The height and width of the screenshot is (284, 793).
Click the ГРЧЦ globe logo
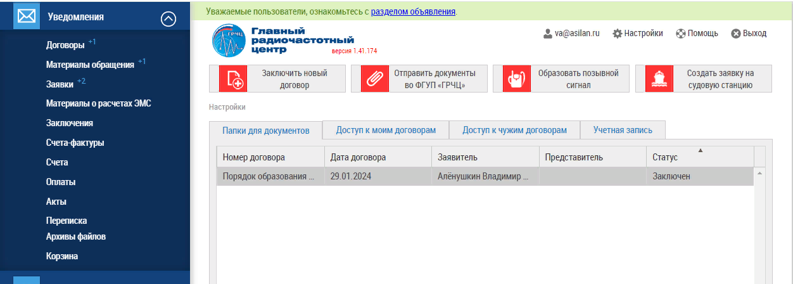pyautogui.click(x=229, y=39)
